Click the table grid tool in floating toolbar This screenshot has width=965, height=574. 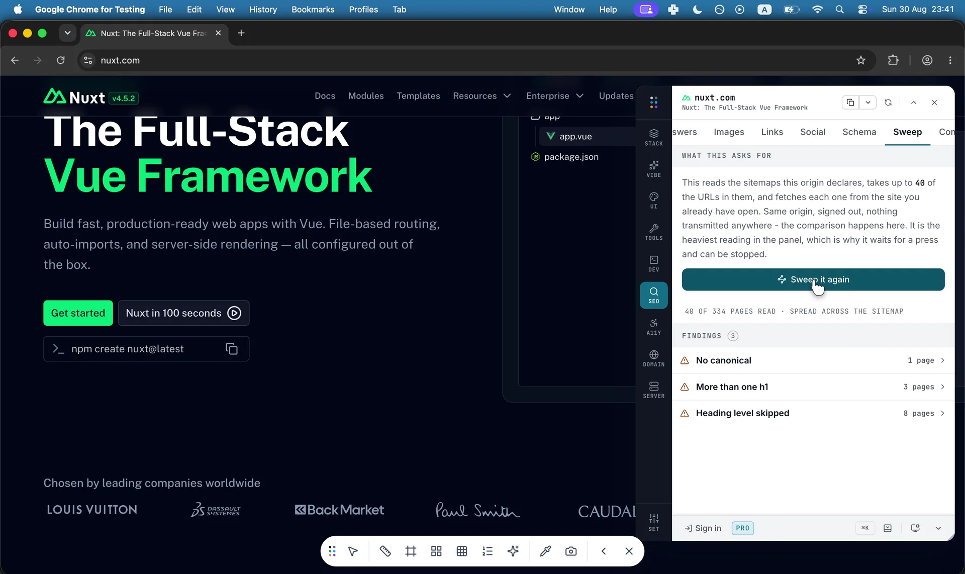462,551
